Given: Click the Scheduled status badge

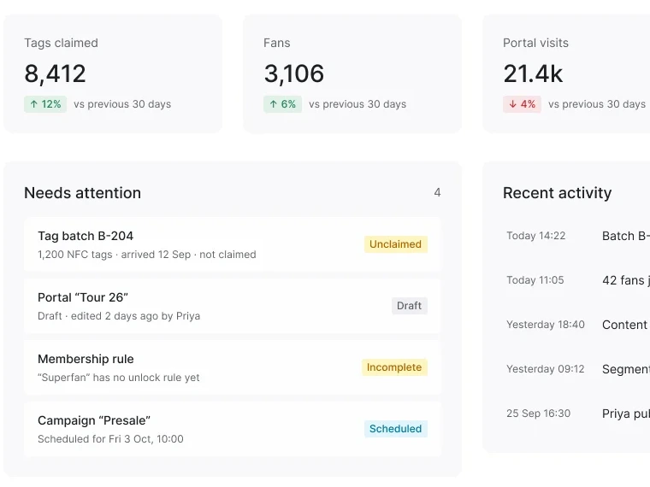Looking at the screenshot, I should [395, 429].
